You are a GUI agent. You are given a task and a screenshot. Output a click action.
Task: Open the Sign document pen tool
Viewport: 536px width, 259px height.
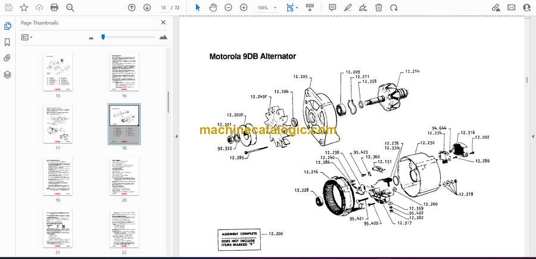[363, 8]
